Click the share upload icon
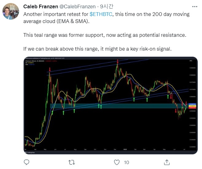This screenshot has width=202, height=169. [167, 162]
